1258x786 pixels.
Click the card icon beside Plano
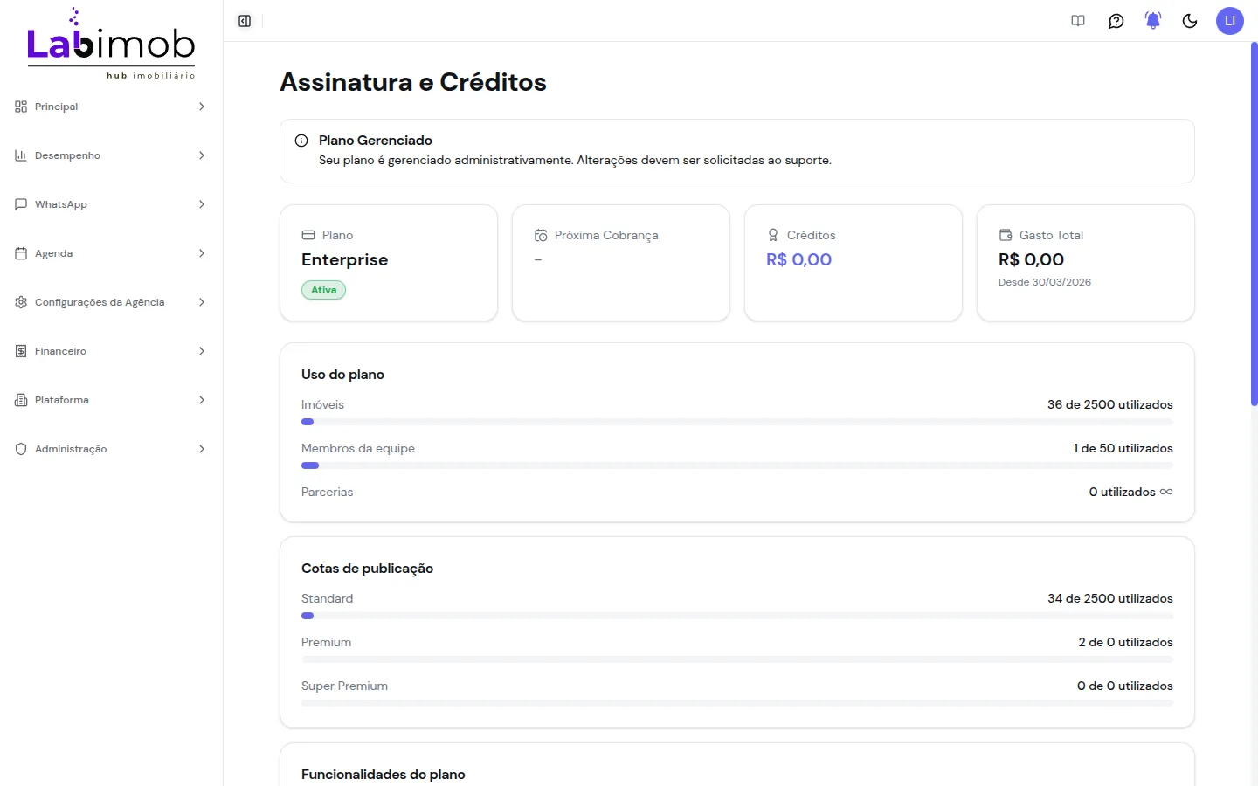[308, 235]
